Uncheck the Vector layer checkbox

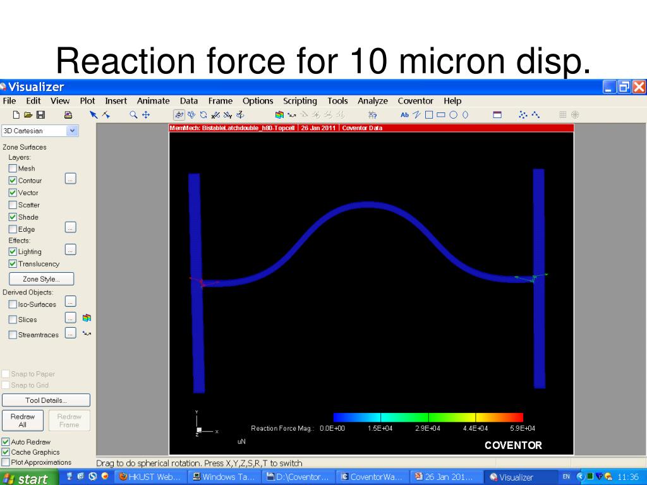coord(13,193)
